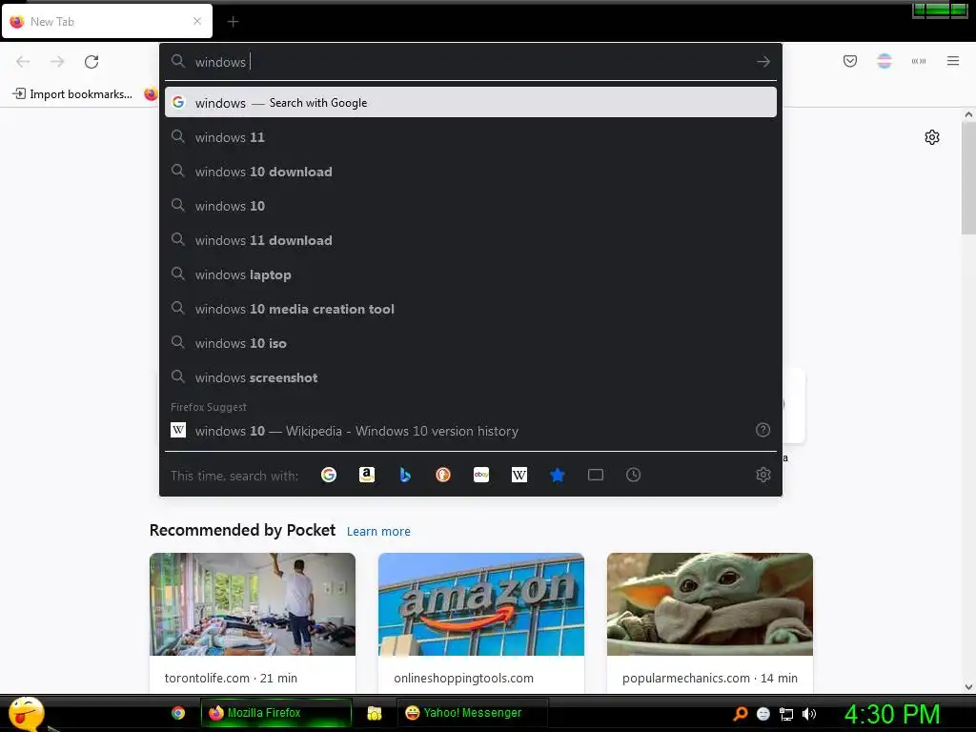976x732 pixels.
Task: Switch to Yahoo! Messenger taskbar button
Action: click(x=472, y=713)
